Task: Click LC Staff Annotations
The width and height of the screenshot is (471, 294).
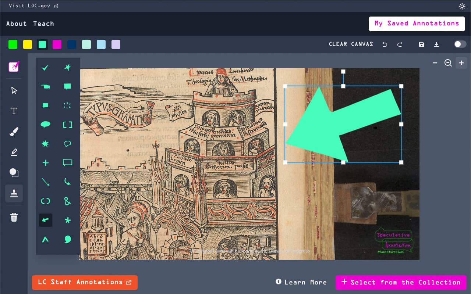Action: click(84, 283)
